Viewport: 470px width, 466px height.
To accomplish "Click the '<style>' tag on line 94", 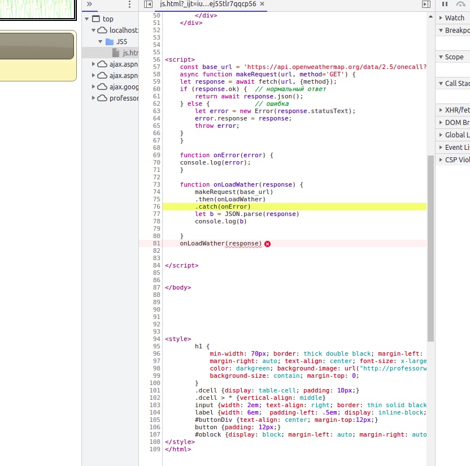I will click(x=178, y=339).
